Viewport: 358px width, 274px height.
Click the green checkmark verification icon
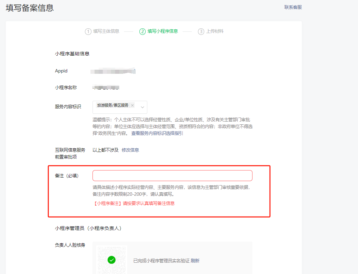point(111,260)
